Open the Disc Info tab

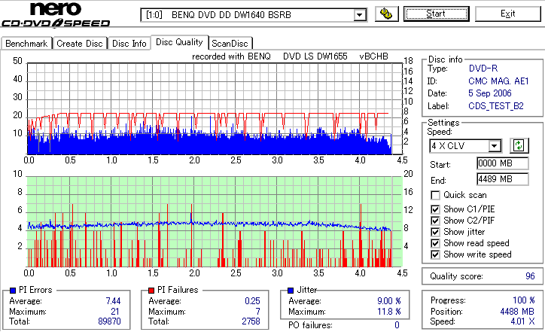point(129,44)
